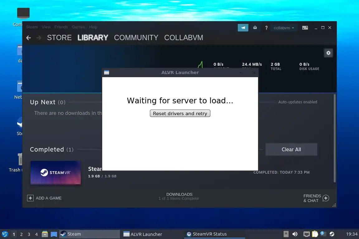359x239 pixels.
Task: Open the View menu
Action: [x=46, y=27]
